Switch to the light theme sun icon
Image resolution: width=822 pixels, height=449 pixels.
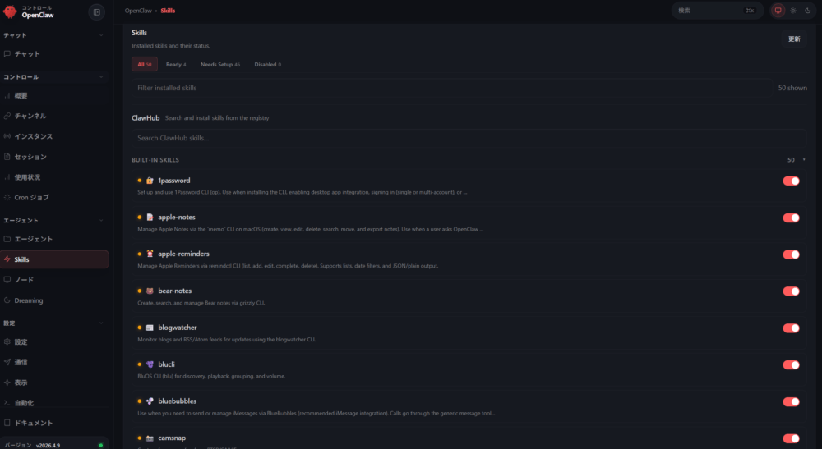[793, 11]
